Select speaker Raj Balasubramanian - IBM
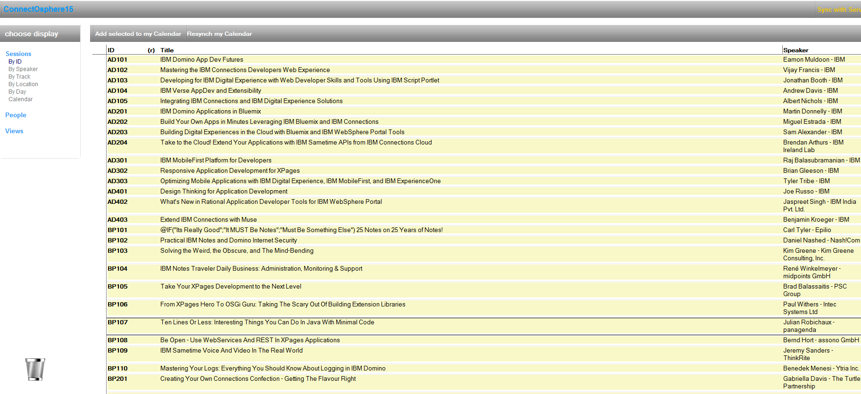 tap(821, 161)
